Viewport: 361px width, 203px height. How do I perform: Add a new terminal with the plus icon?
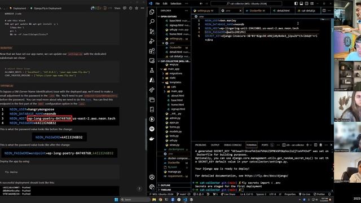point(307,145)
